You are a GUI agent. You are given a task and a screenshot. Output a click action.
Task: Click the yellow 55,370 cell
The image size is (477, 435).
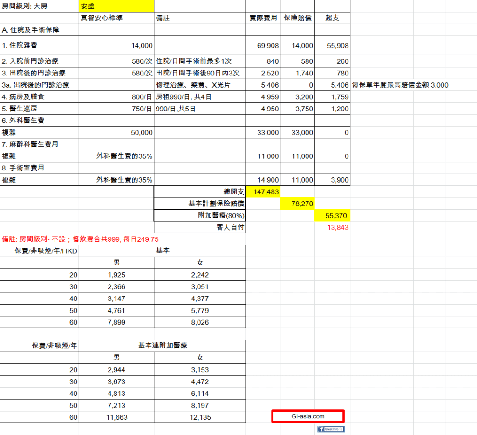(332, 215)
